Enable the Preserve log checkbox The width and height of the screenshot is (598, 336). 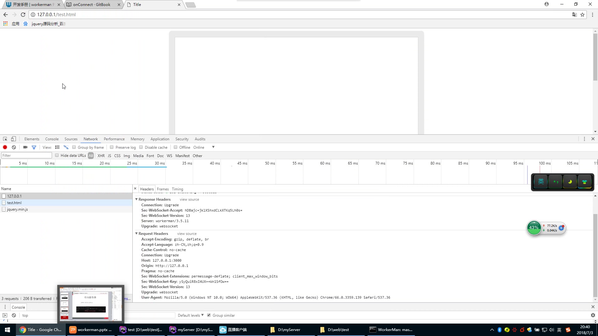(x=112, y=147)
